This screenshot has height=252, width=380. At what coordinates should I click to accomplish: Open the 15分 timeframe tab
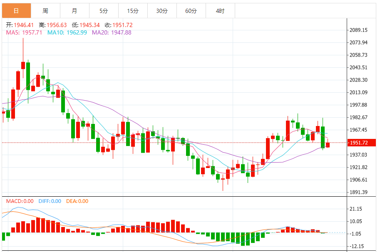point(133,11)
